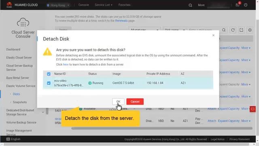Click the export list icon
The image size is (259, 146).
(241, 30)
